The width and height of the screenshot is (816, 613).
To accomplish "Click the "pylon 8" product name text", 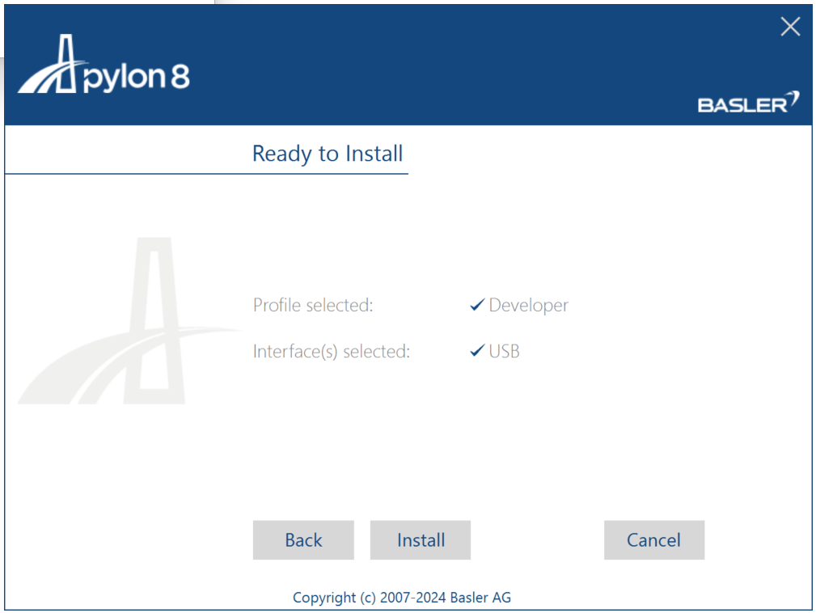I will click(x=136, y=78).
